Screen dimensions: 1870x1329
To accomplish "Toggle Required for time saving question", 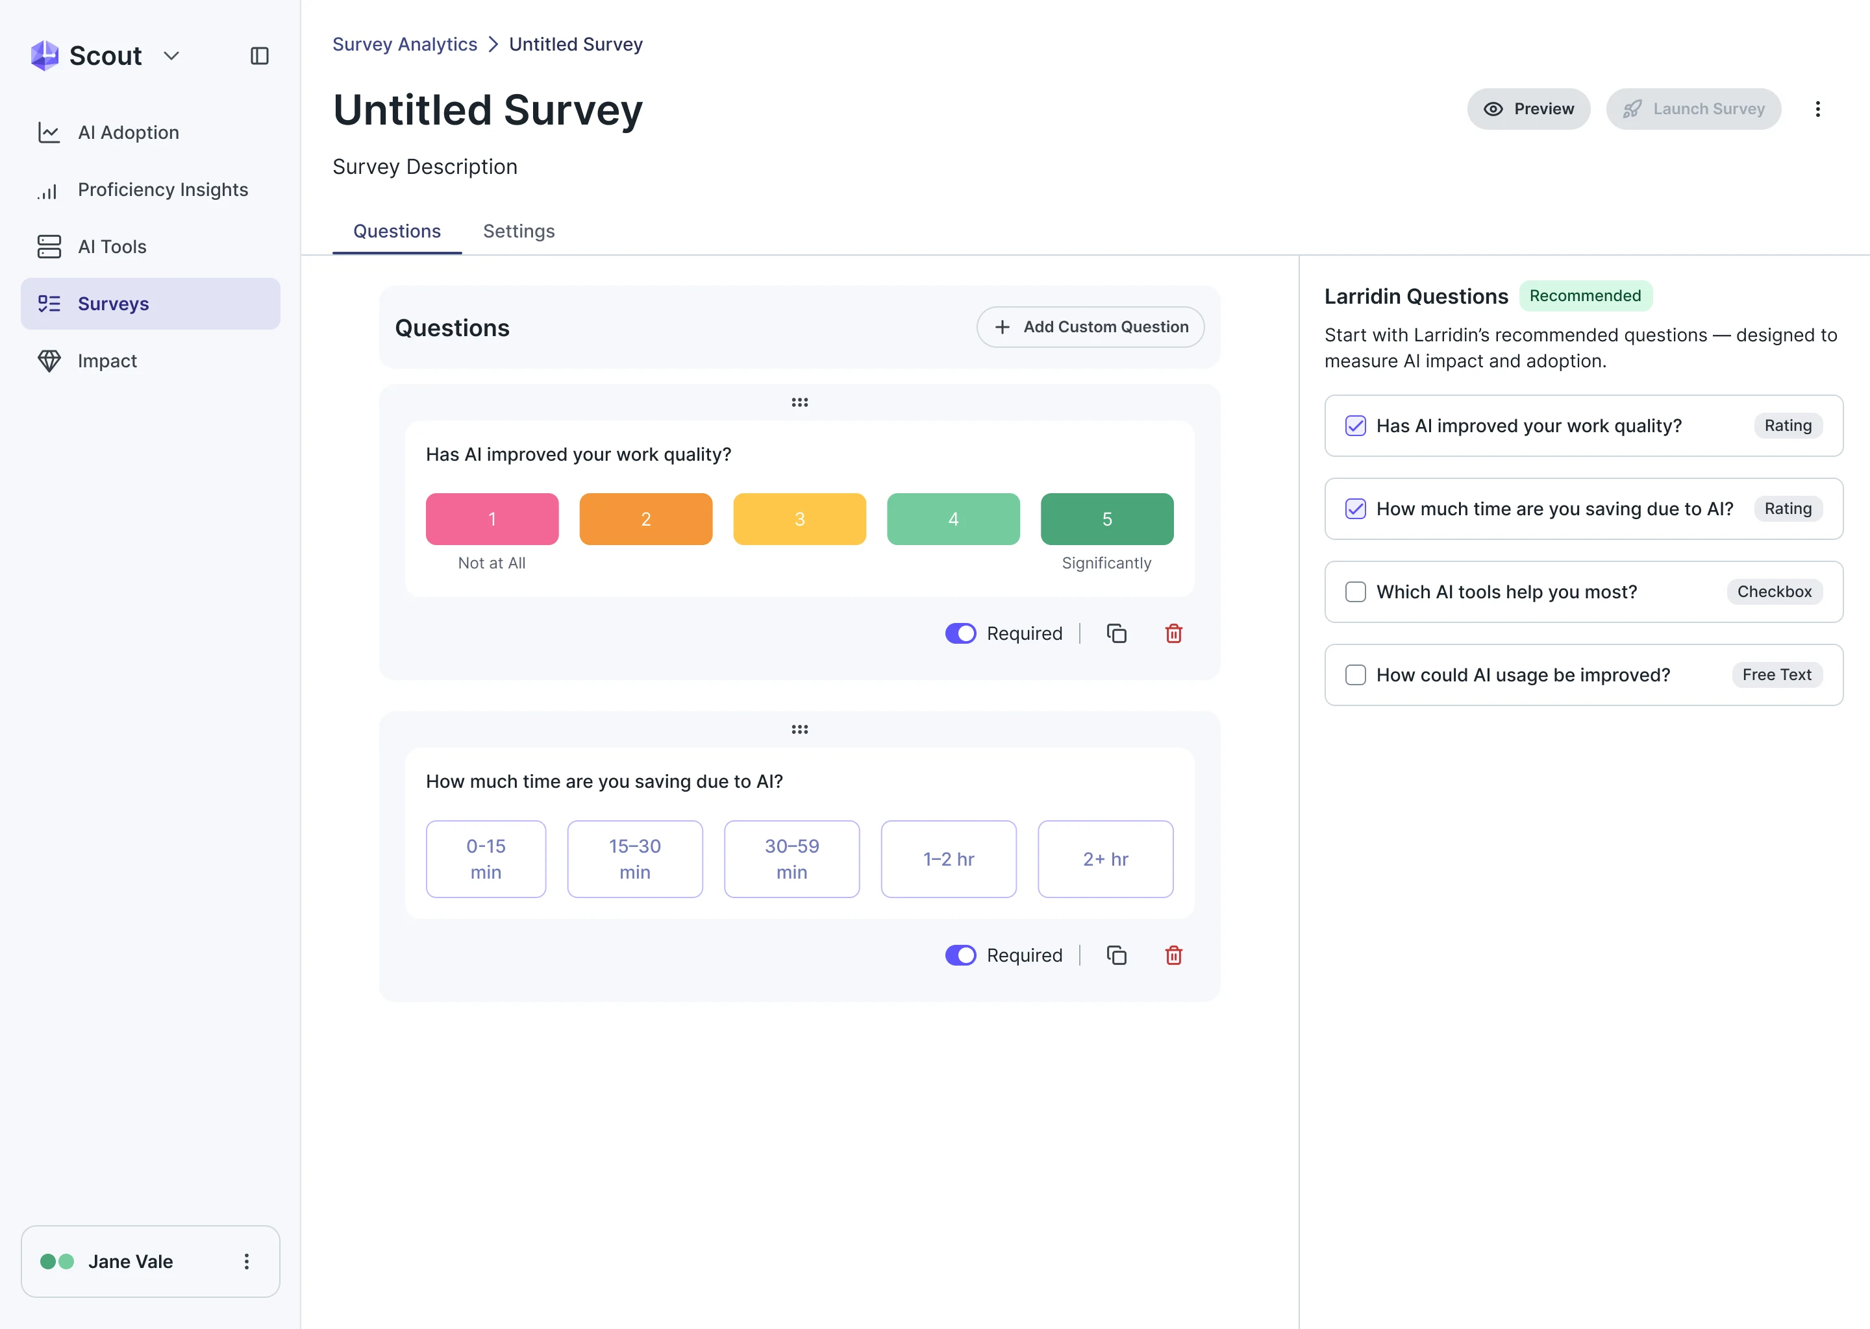I will [x=960, y=955].
